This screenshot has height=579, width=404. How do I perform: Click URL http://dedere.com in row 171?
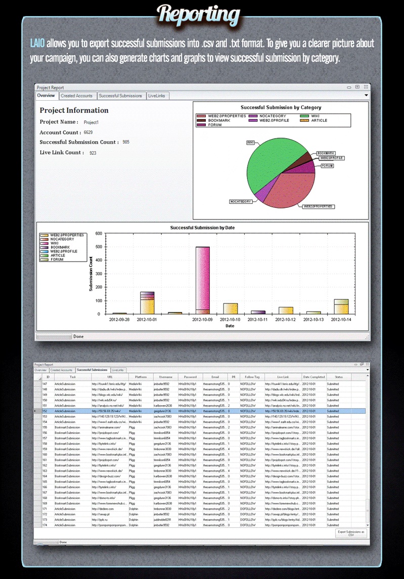[x=103, y=509]
